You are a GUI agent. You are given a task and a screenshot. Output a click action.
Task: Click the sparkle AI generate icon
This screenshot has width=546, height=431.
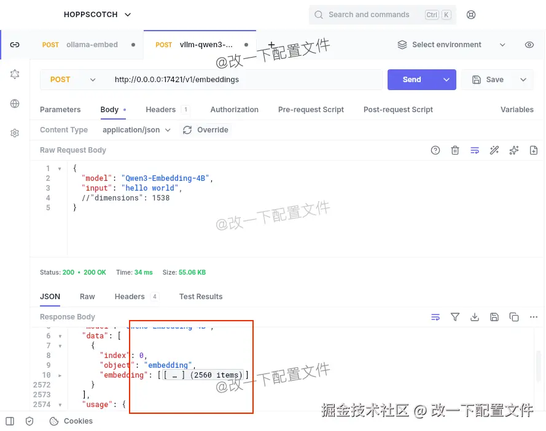pyautogui.click(x=514, y=150)
